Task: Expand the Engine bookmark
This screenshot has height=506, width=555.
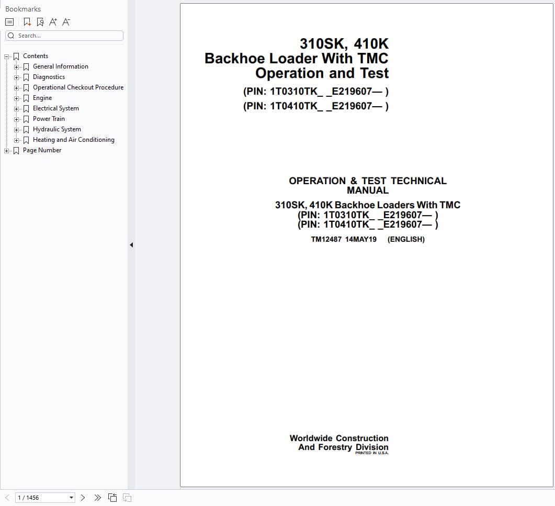Action: [16, 98]
